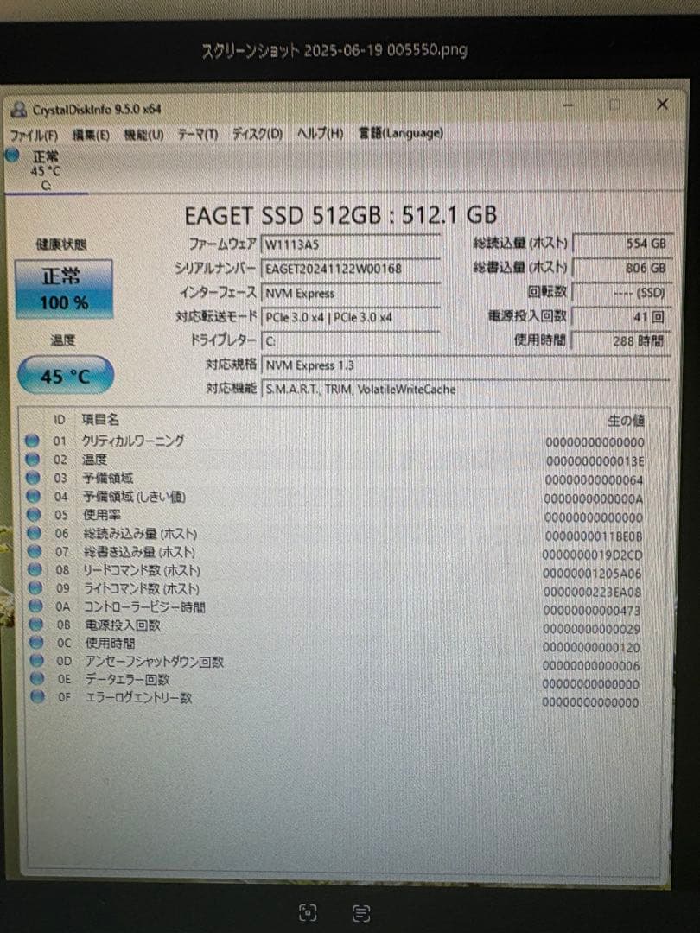The height and width of the screenshot is (933, 700).
Task: Click the status dot for コントローラービジー時間
Action: [33, 607]
